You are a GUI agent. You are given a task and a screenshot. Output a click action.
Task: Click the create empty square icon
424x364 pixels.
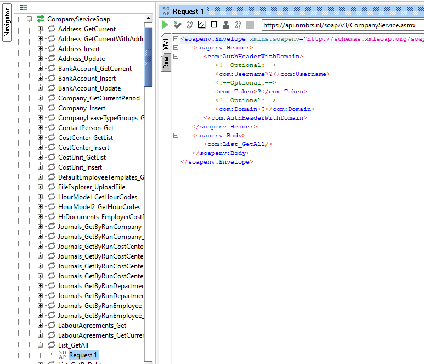click(214, 25)
